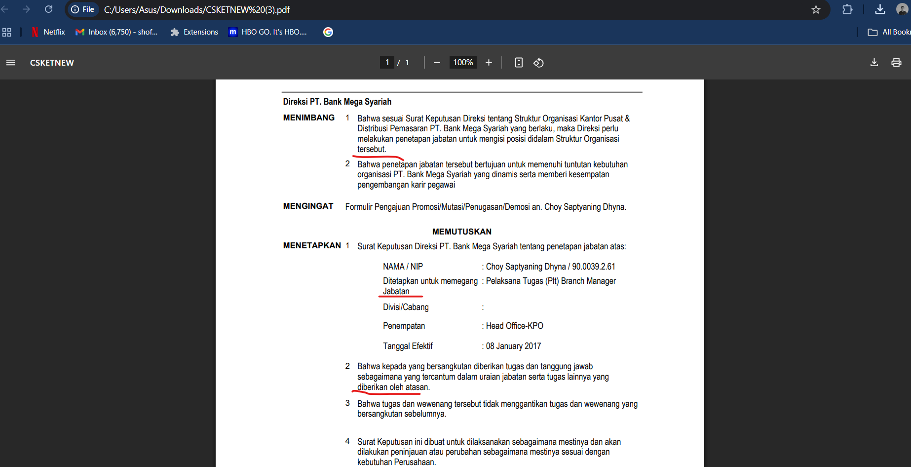Click the 100% zoom level field
Screen dimensions: 911x467
(x=463, y=62)
